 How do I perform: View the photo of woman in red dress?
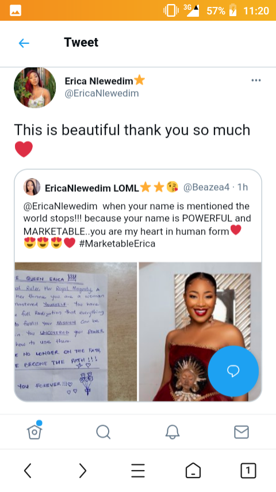click(x=200, y=332)
